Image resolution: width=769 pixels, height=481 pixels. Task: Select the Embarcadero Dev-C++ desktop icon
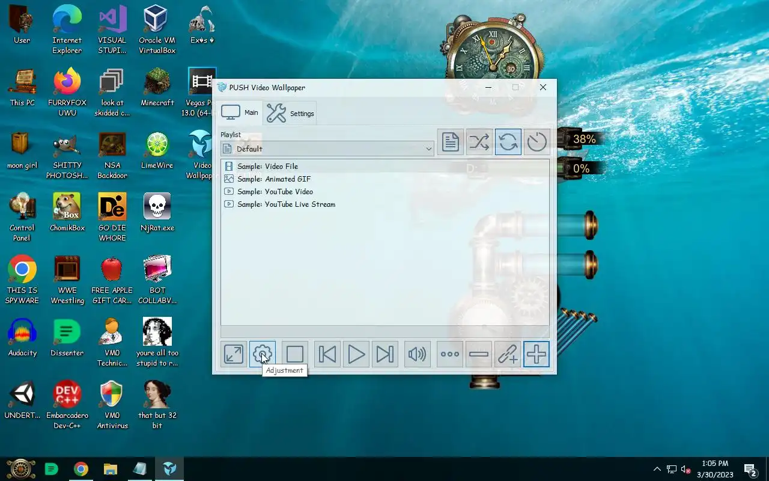[x=67, y=405]
